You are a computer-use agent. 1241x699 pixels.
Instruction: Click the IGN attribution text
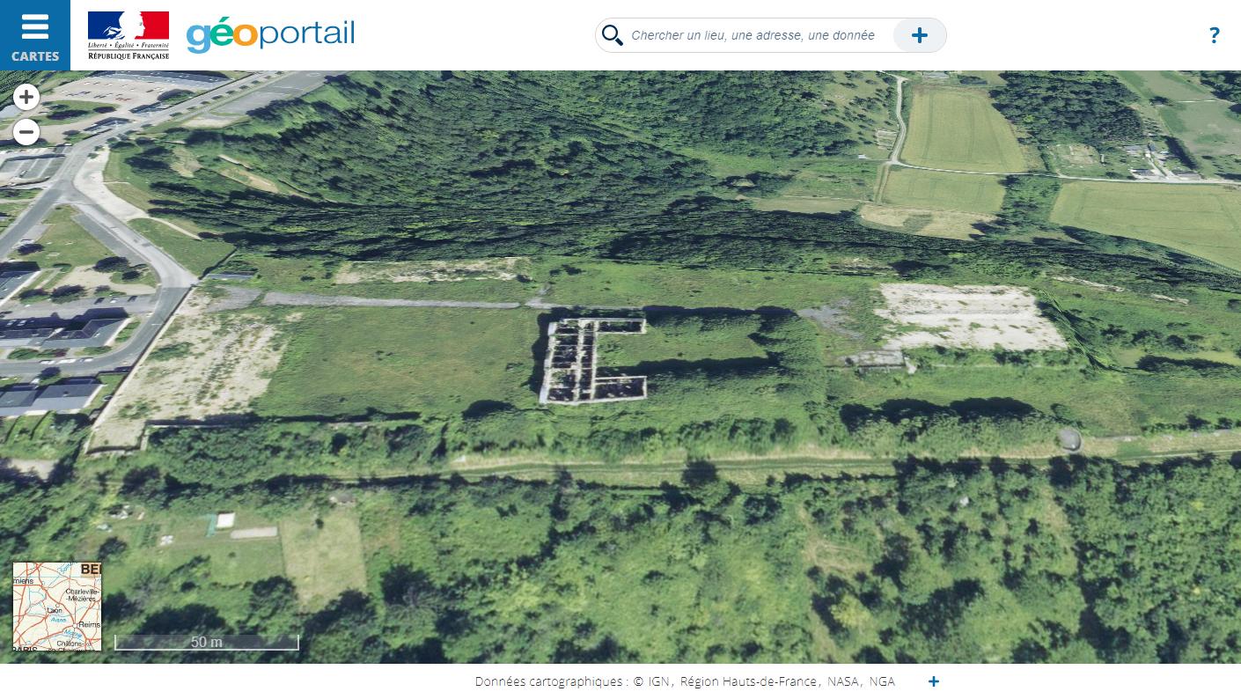point(659,681)
